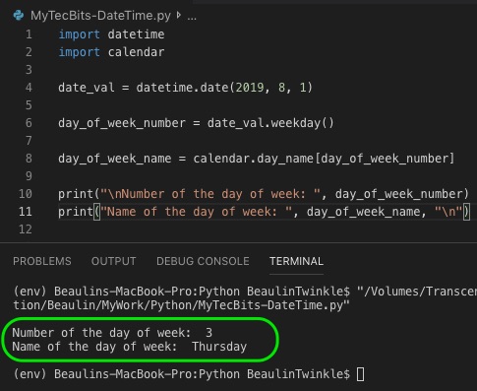Open the DEBUG CONSOLE tab
This screenshot has height=391, width=477.
coord(203,261)
